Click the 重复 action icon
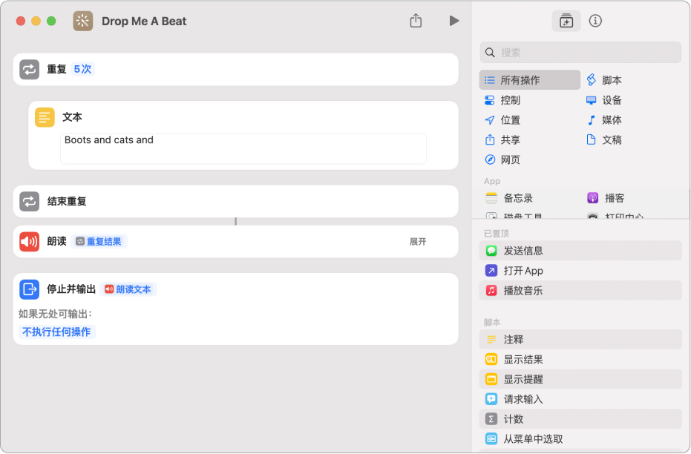The width and height of the screenshot is (691, 454). click(x=29, y=70)
